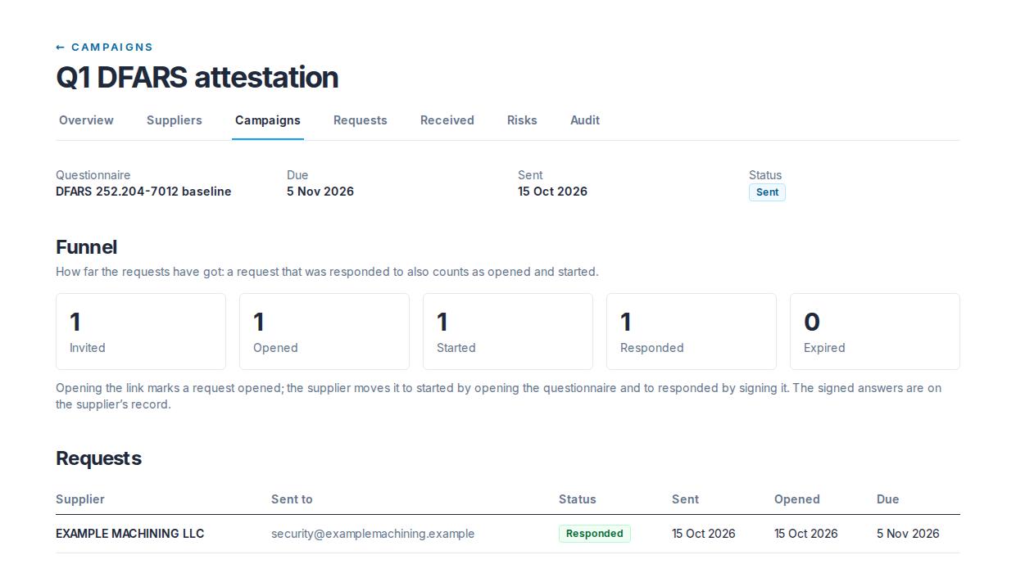Click the Requests section heading

(98, 458)
